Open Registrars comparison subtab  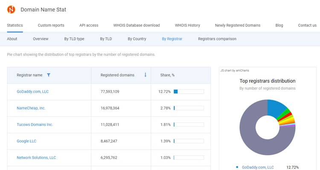[x=217, y=39]
